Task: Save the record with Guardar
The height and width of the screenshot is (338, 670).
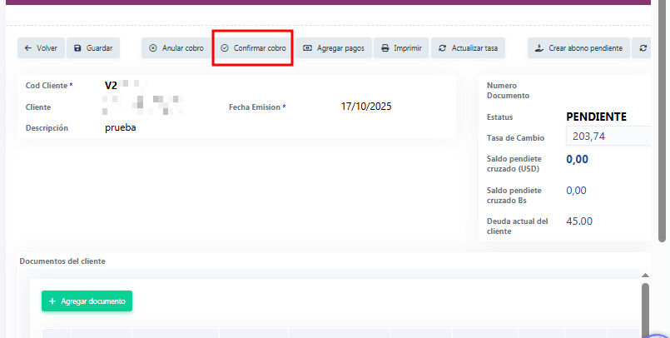Action: coord(92,48)
